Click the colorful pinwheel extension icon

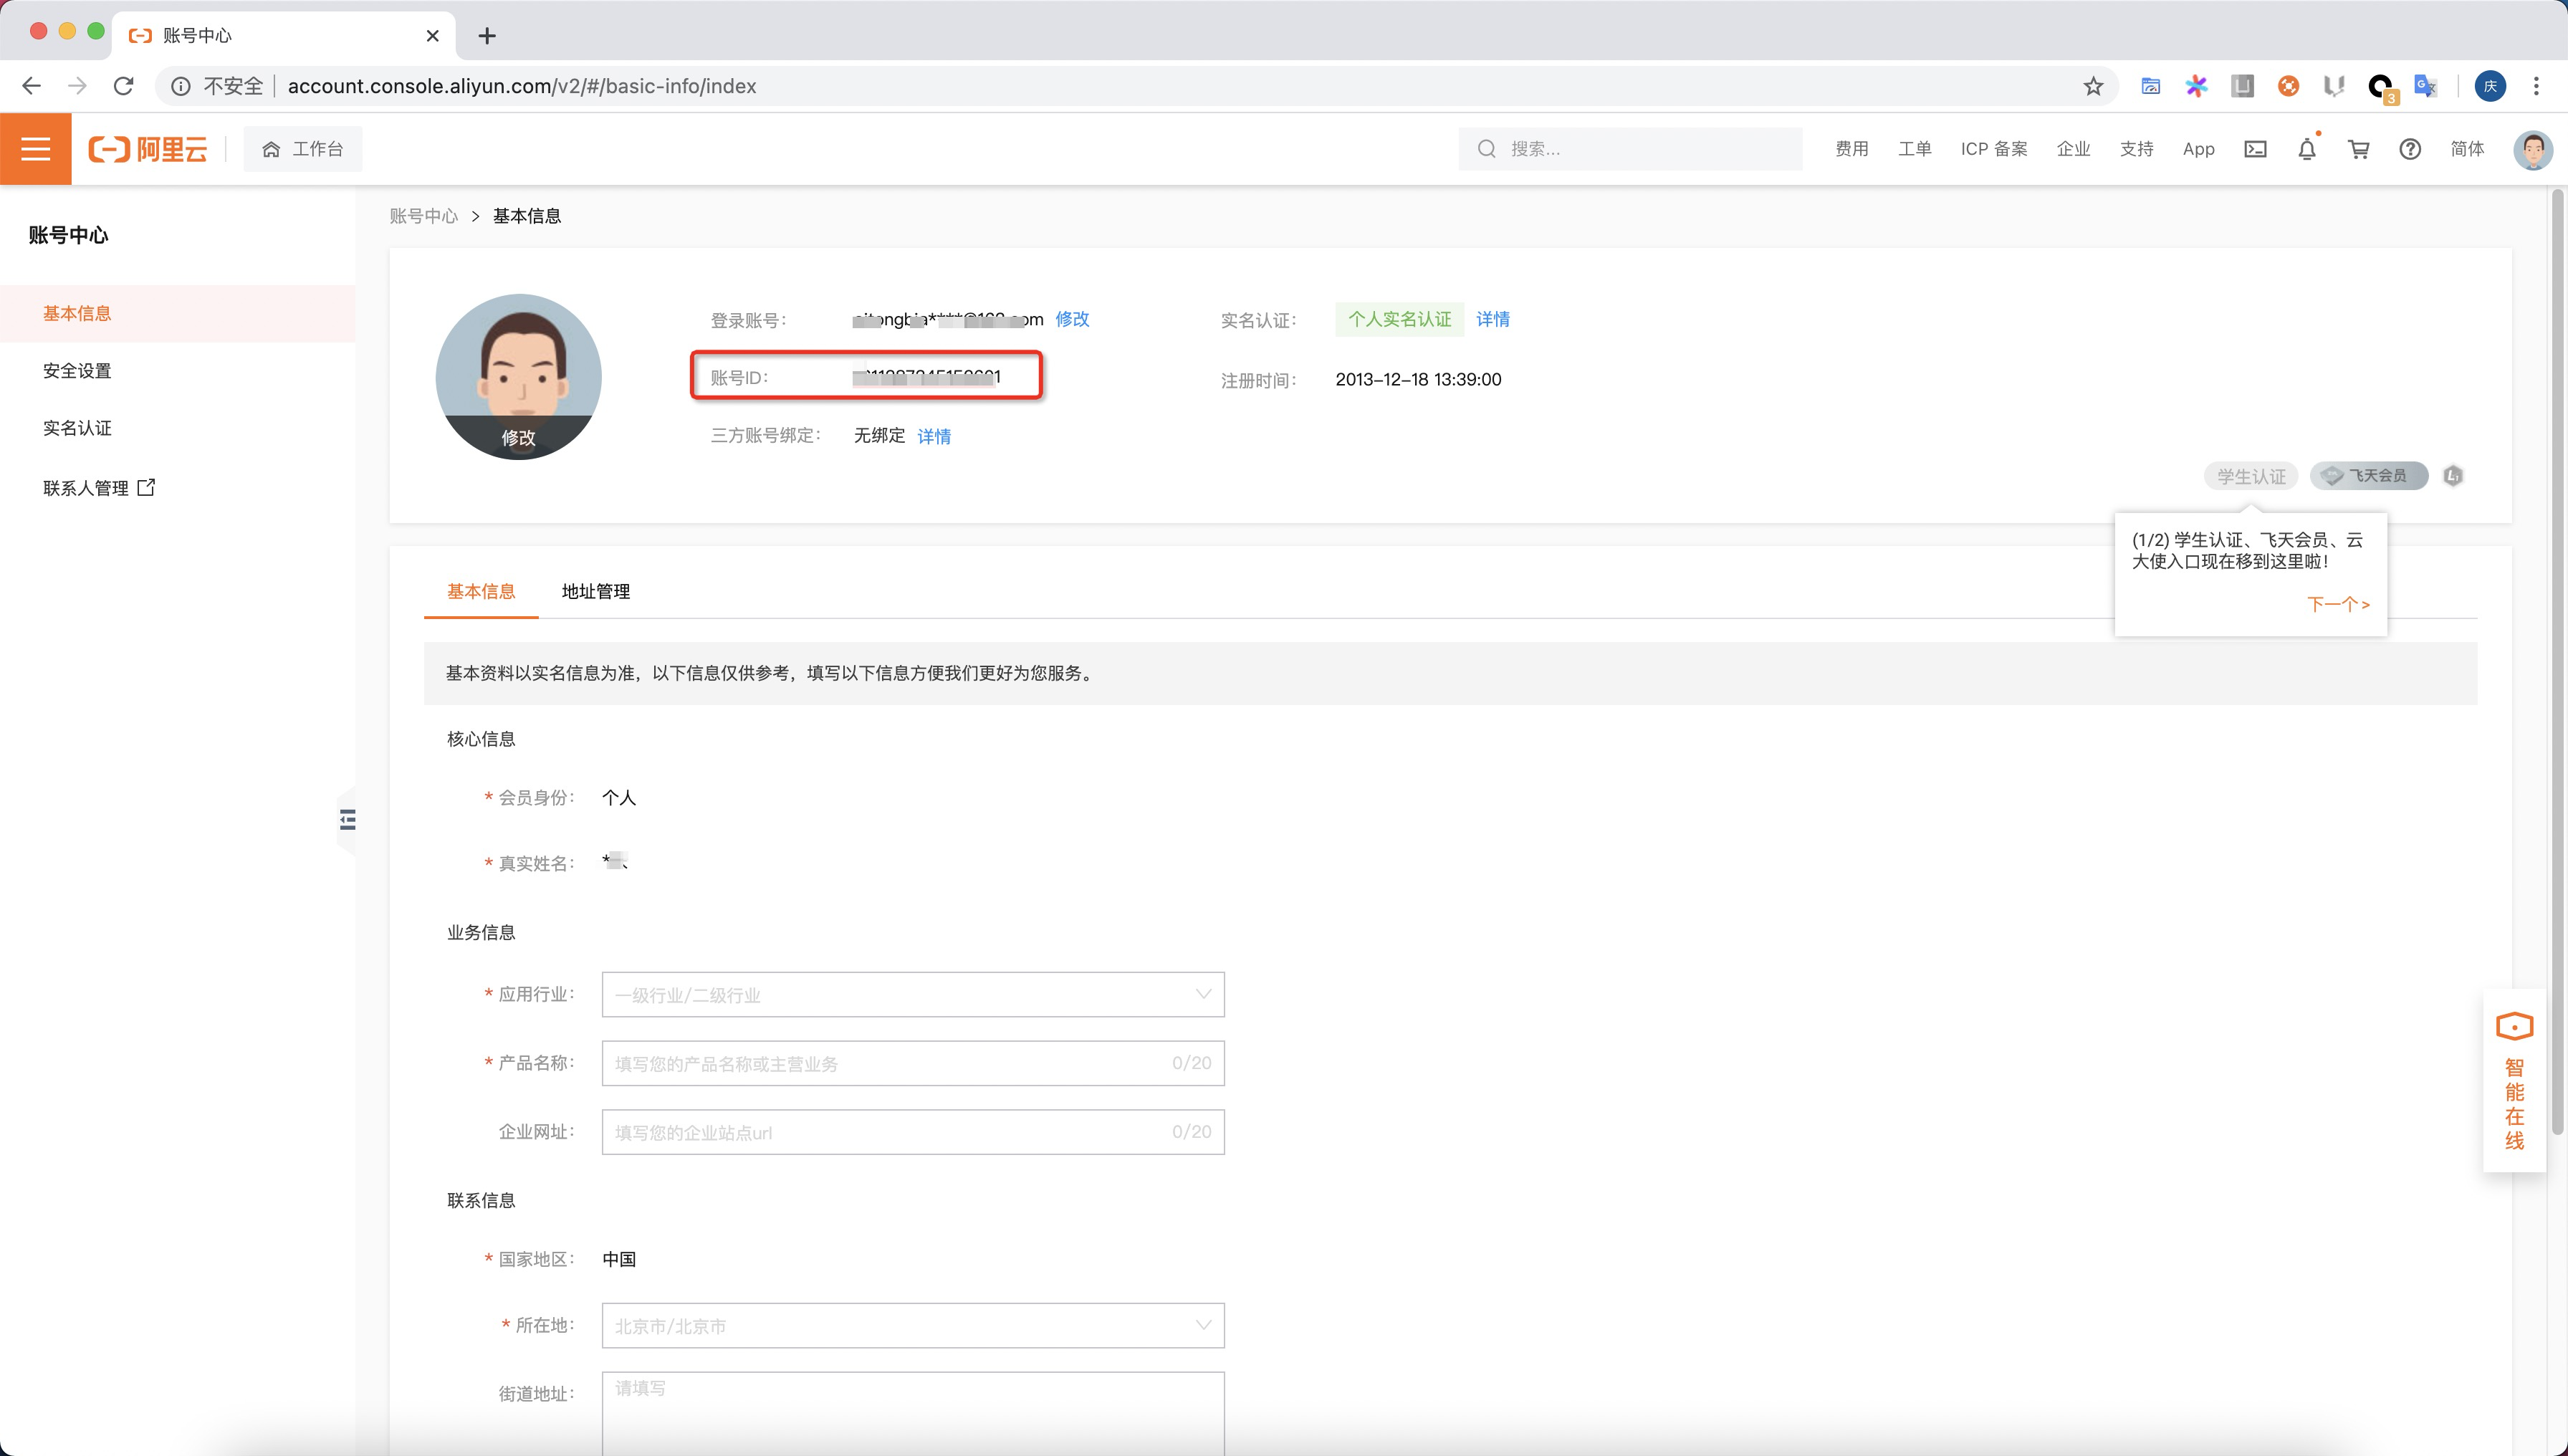tap(2196, 86)
